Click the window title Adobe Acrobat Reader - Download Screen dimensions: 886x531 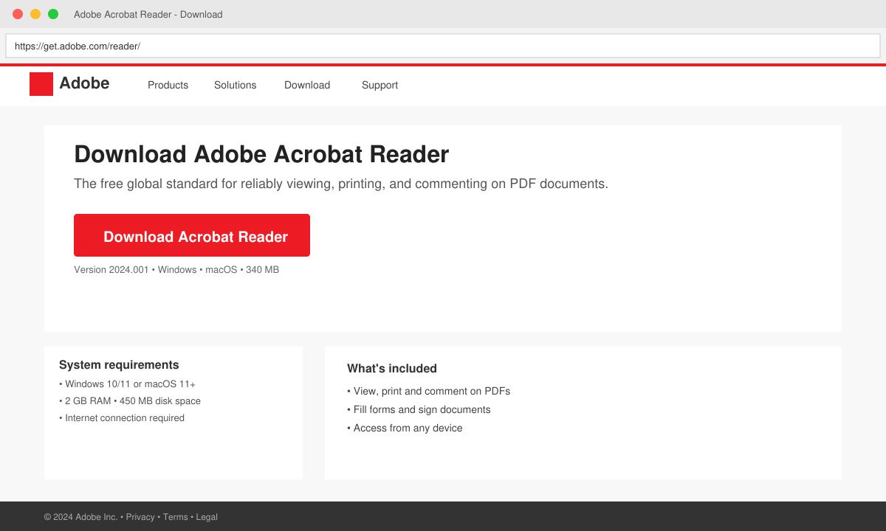pos(148,14)
